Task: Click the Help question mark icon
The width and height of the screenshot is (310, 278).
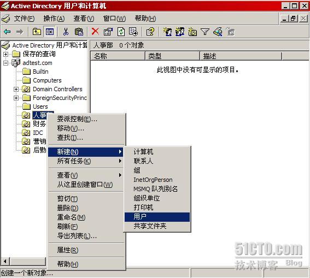Action: click(x=150, y=32)
